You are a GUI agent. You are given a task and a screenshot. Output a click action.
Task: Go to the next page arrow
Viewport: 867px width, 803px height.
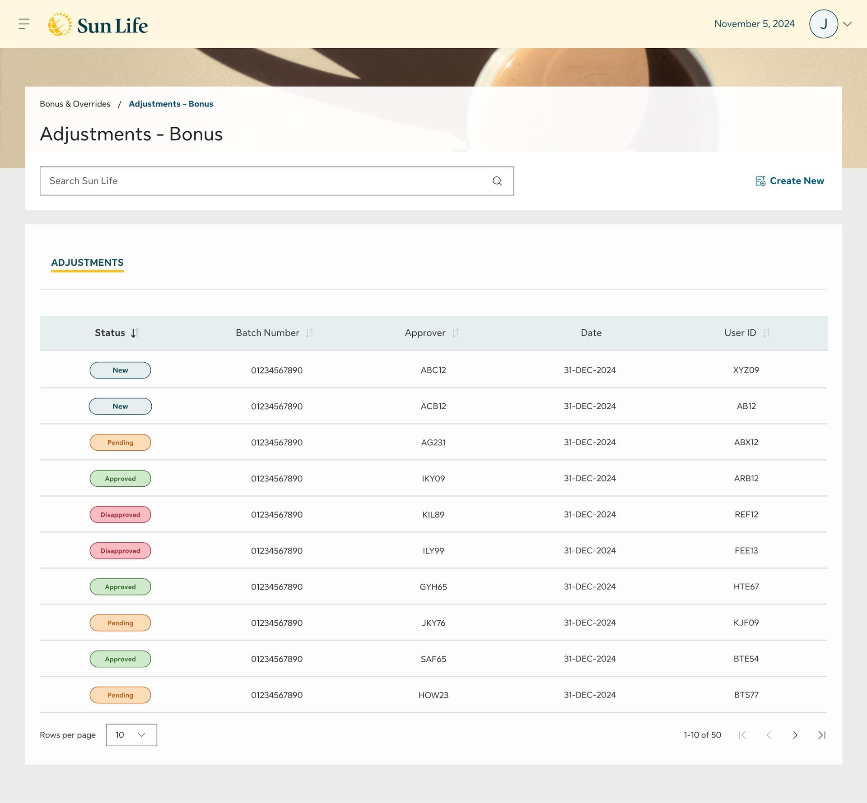[x=795, y=735]
